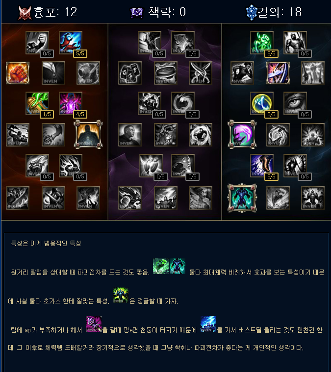
Task: Choose the framed teal giant Grasp keystone icon
Action: (x=242, y=198)
